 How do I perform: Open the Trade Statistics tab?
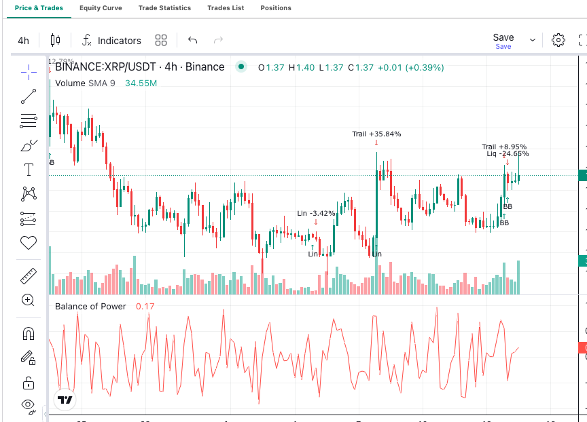point(164,8)
